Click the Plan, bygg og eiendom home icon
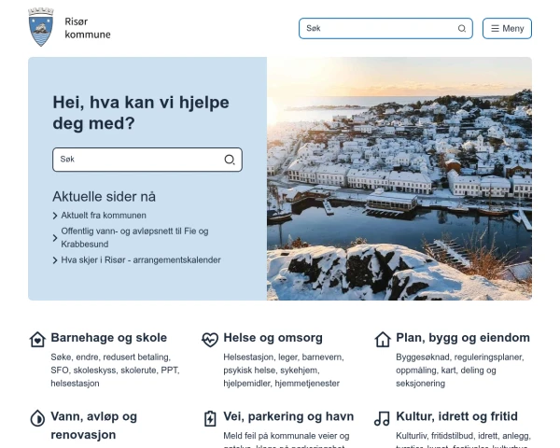The width and height of the screenshot is (560, 448). (x=383, y=339)
